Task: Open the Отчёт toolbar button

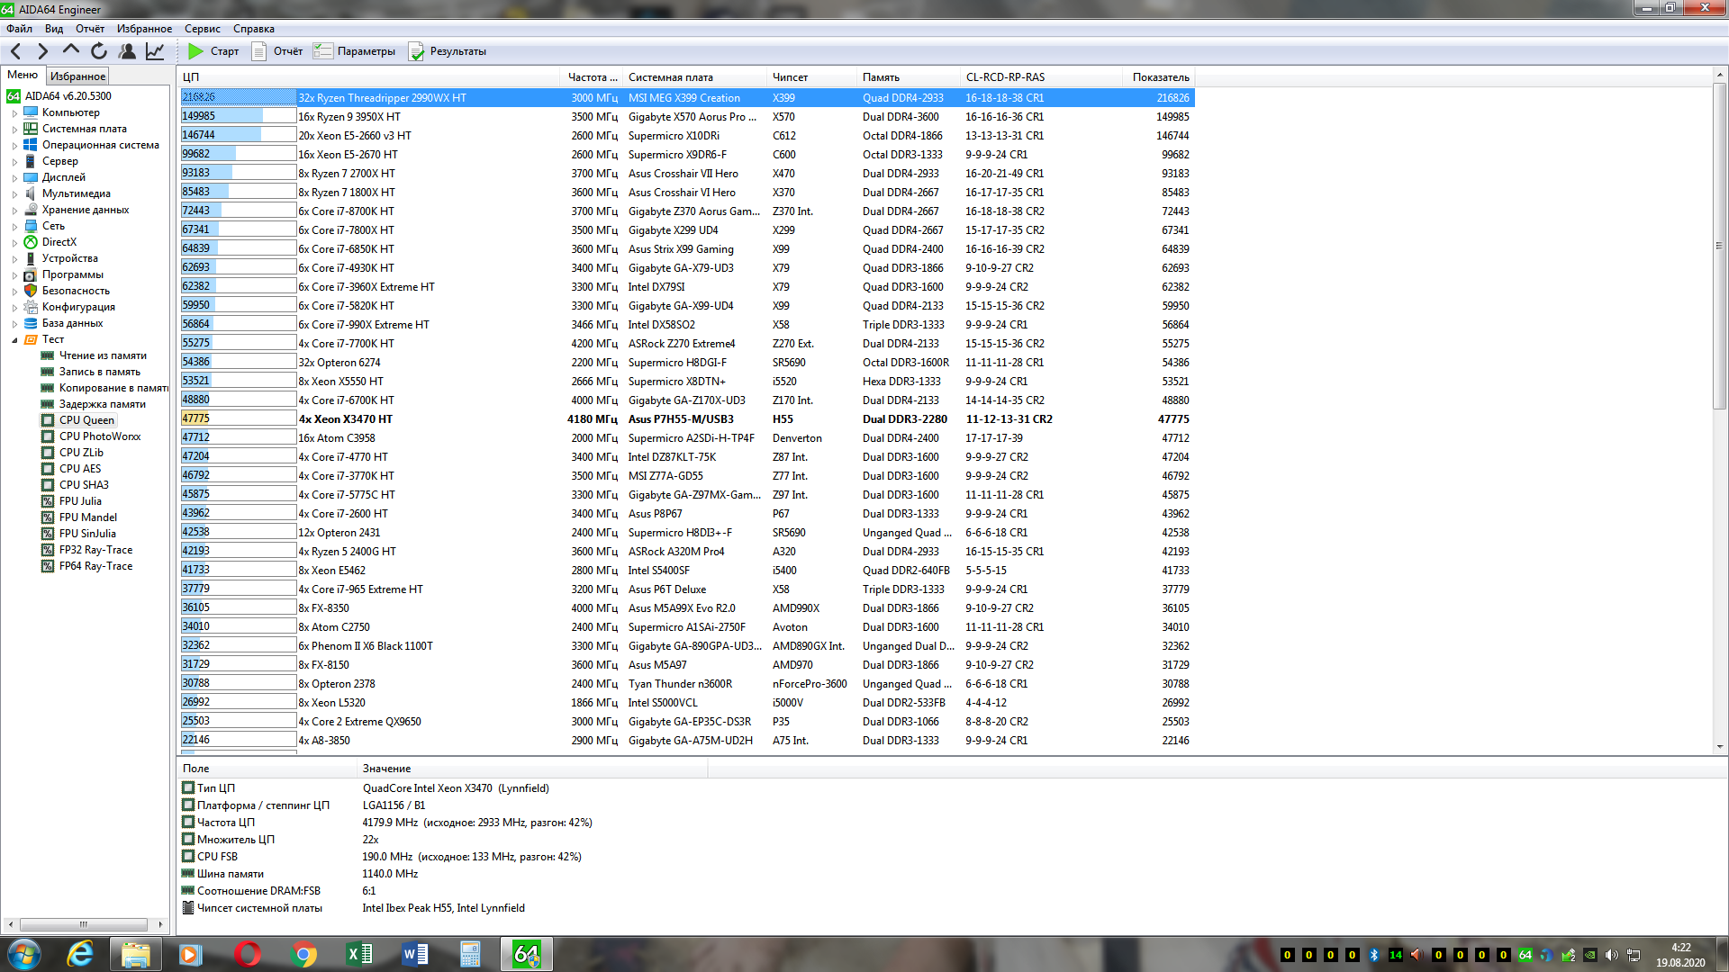Action: 277,51
